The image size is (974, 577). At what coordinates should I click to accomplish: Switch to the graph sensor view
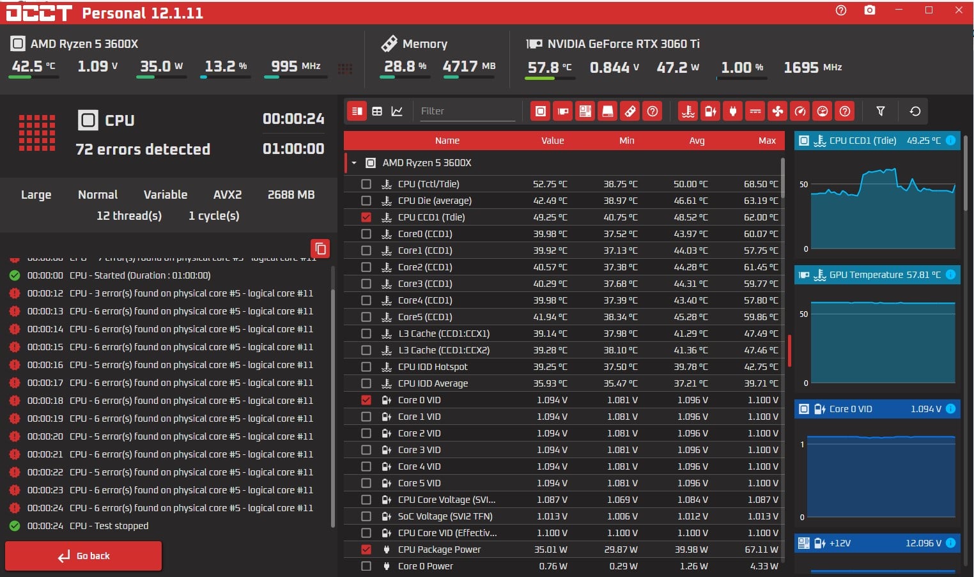point(397,111)
